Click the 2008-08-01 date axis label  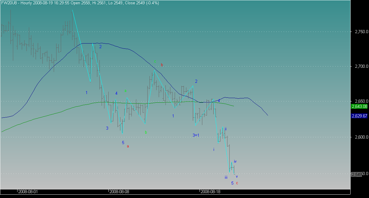coord(28,192)
